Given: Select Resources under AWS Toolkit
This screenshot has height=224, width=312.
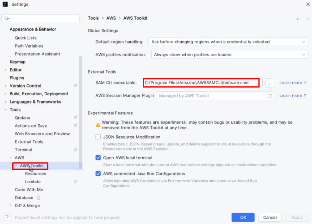Looking at the screenshot, I should [x=36, y=174].
